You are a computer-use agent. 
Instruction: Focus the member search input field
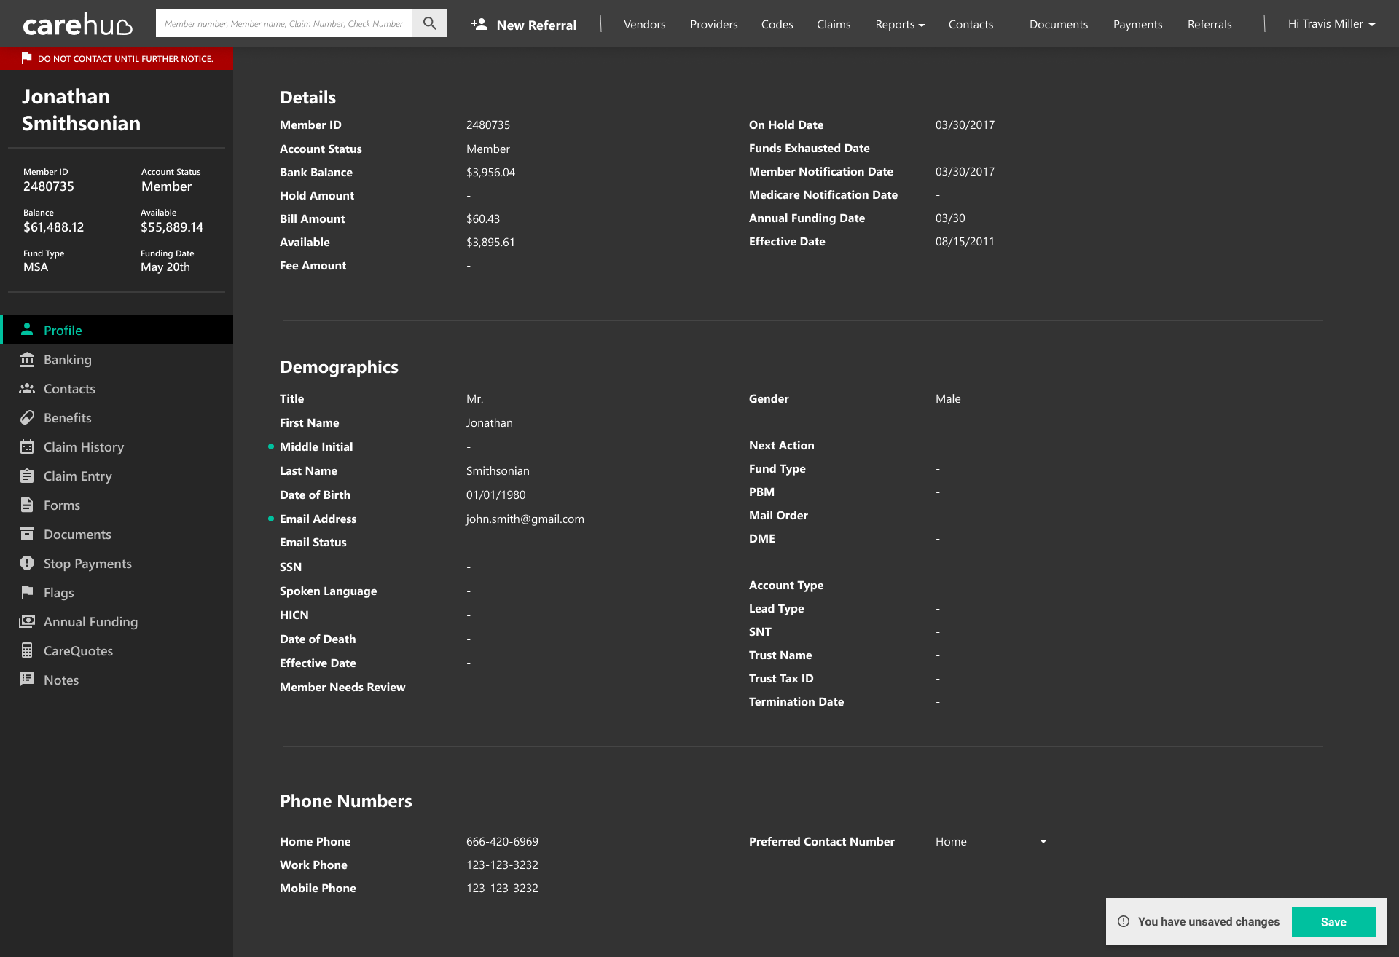pos(284,23)
